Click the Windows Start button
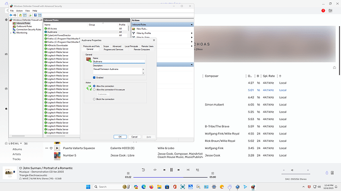341x191 pixels. point(88,187)
